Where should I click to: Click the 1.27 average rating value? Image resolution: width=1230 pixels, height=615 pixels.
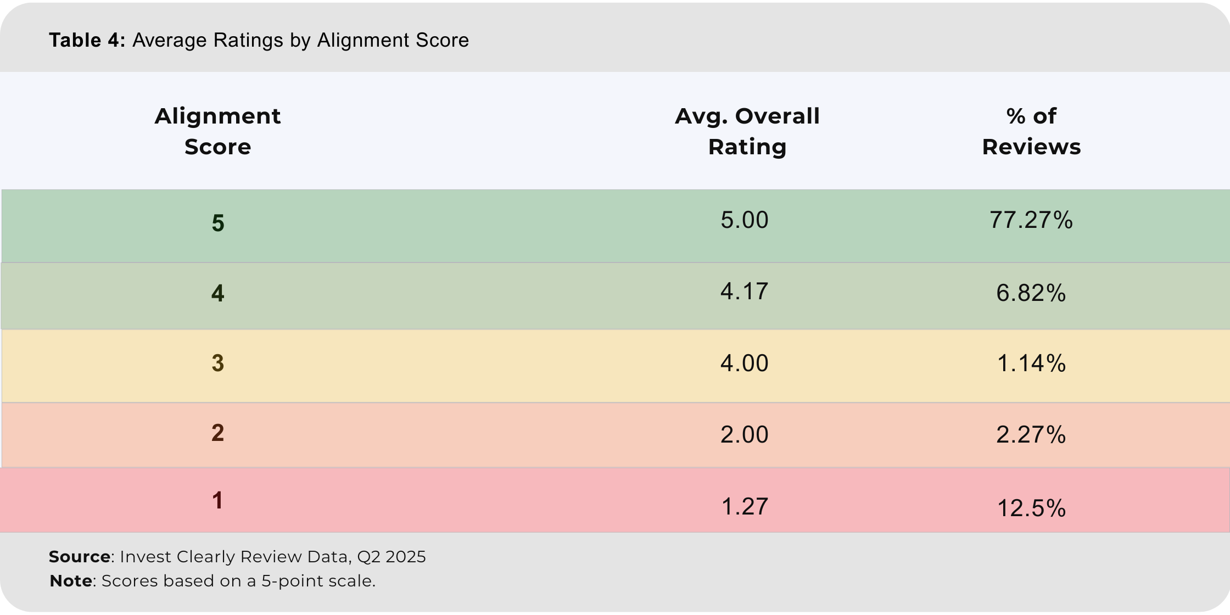tap(744, 507)
